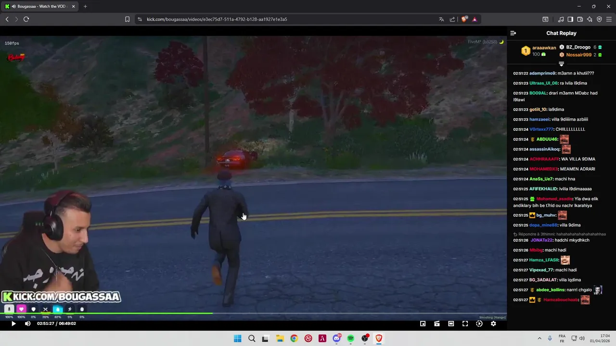This screenshot has width=616, height=346.
Task: Reload the Kick page
Action: pyautogui.click(x=26, y=19)
